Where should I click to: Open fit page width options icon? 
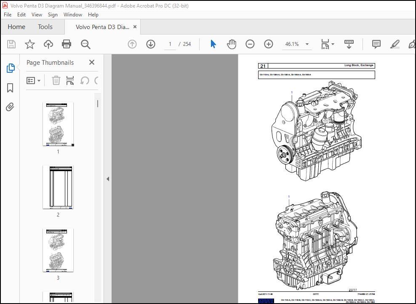(x=325, y=44)
